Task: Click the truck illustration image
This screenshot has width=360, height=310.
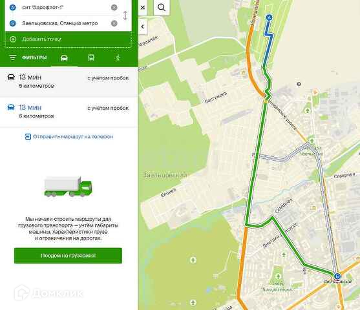Action: (69, 187)
